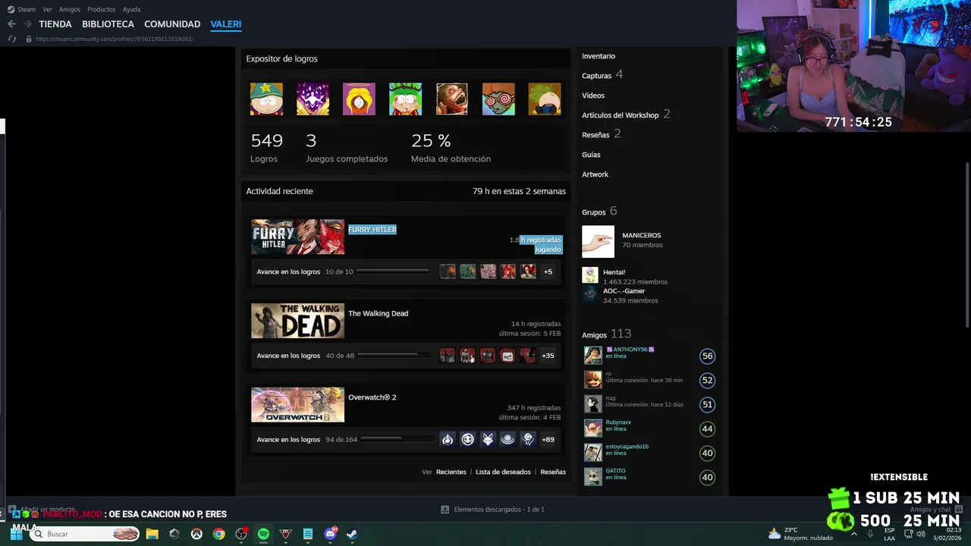Click the profile URL in the address bar
This screenshot has height=546, width=971.
[115, 39]
